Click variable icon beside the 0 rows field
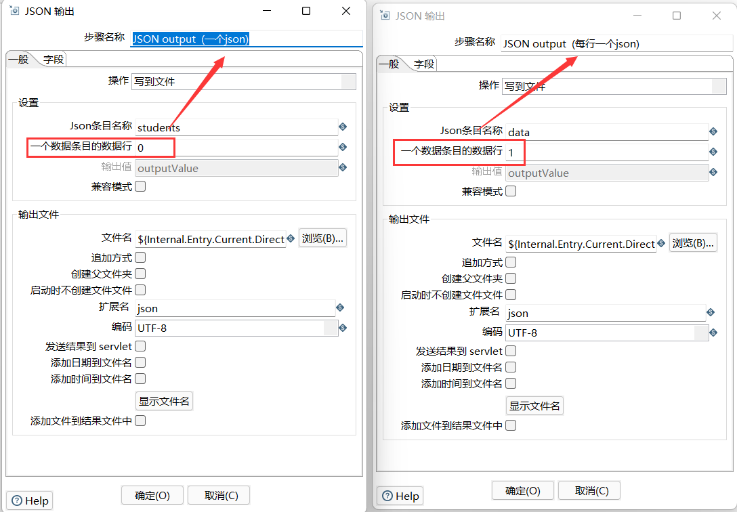Screen dimensions: 737x512 click(343, 147)
